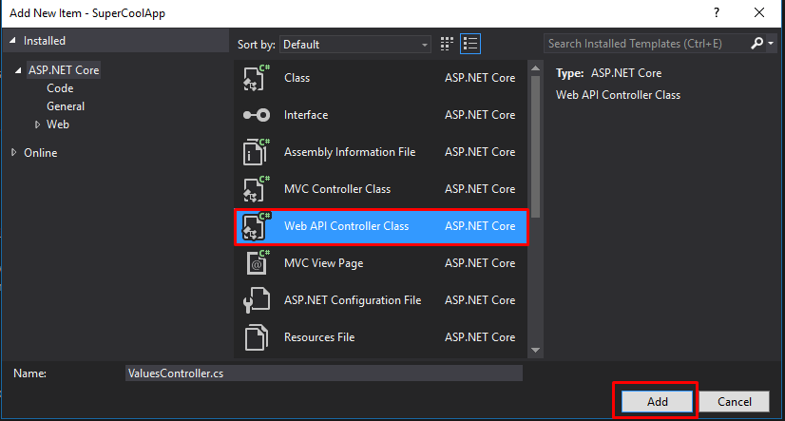785x421 pixels.
Task: Switch to medium icons list view
Action: [x=470, y=44]
